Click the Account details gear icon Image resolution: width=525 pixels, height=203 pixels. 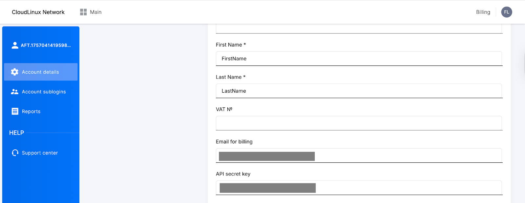click(15, 72)
